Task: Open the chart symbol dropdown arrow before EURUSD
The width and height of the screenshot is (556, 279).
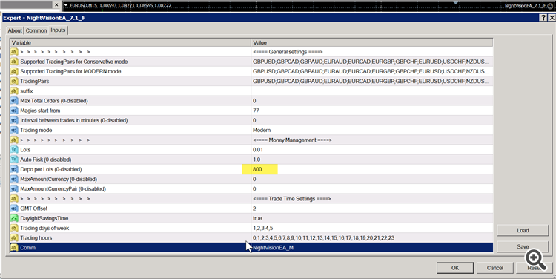Action: click(x=65, y=5)
